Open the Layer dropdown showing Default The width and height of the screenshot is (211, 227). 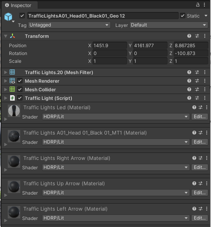[x=169, y=25]
